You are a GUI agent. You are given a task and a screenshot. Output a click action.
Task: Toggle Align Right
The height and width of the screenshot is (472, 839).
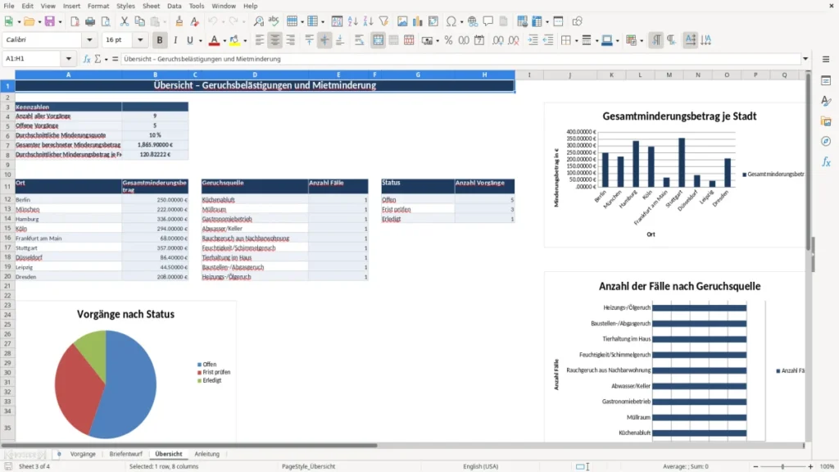(x=291, y=40)
